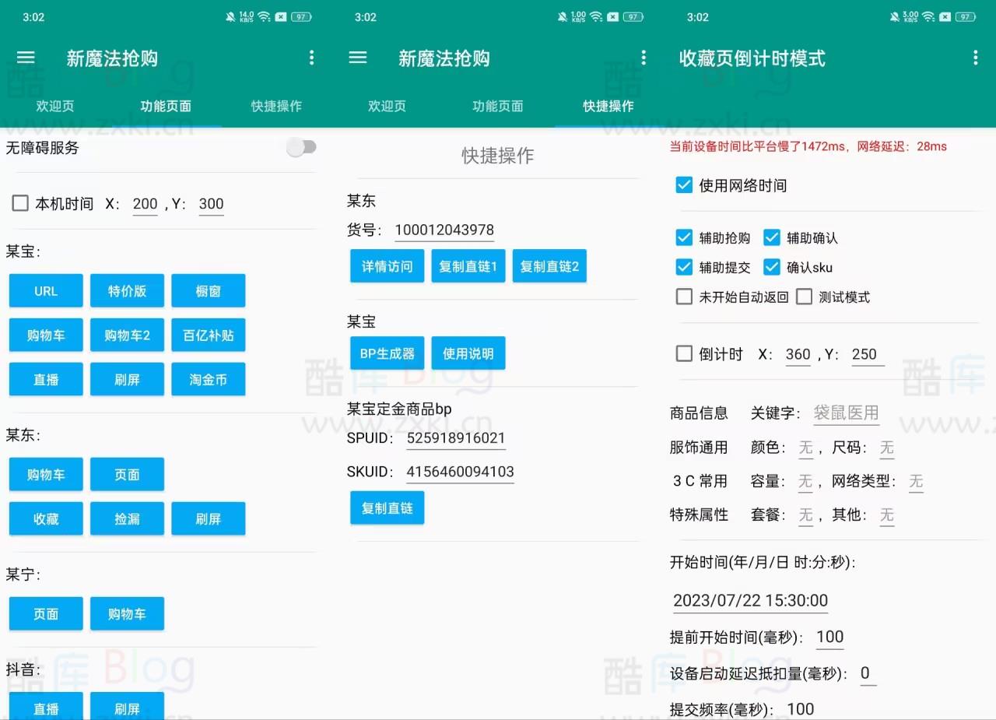The image size is (996, 720).
Task: Click the 淘金币 button
Action: click(x=208, y=379)
